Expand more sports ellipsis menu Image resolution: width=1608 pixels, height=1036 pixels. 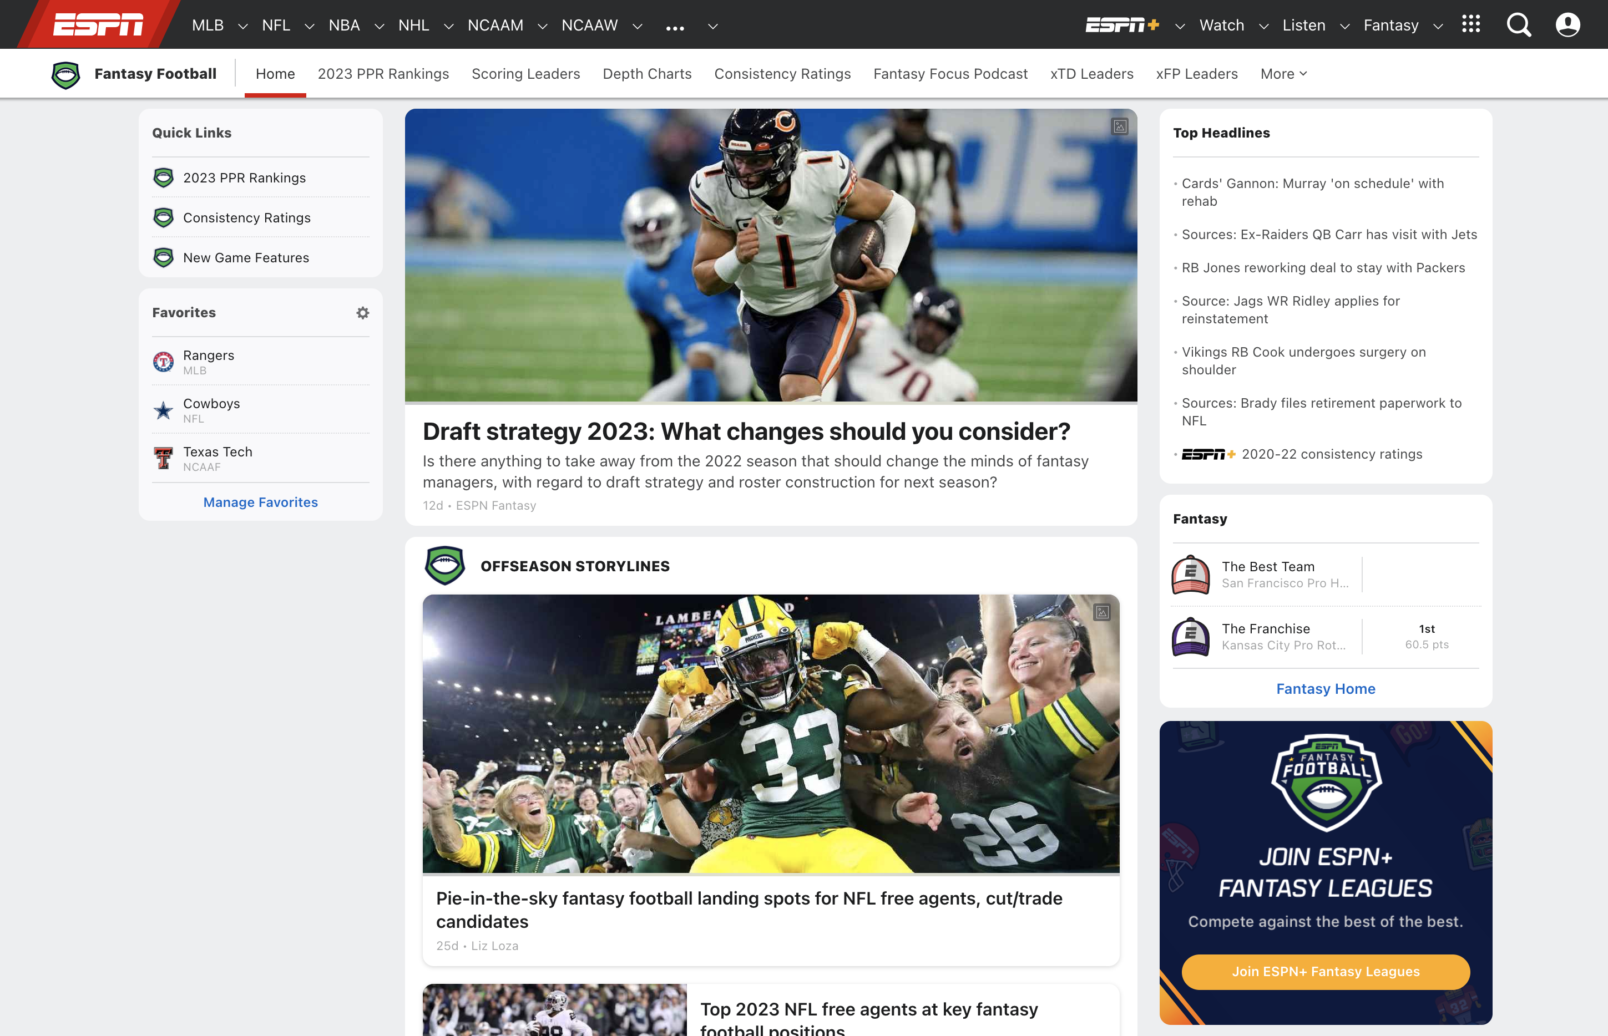click(674, 28)
